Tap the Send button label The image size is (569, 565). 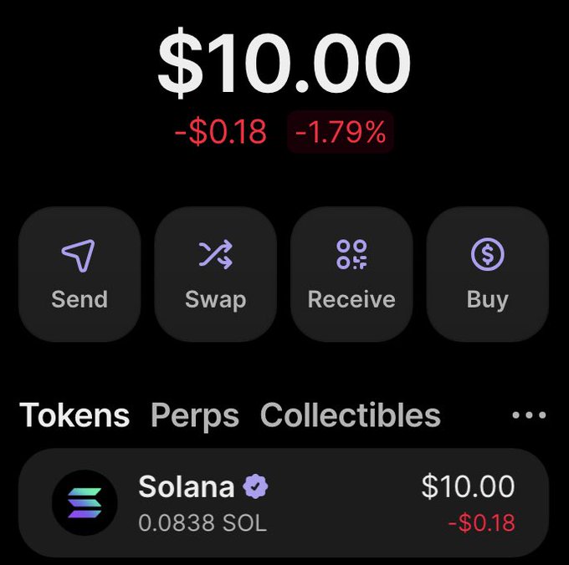[x=79, y=299]
